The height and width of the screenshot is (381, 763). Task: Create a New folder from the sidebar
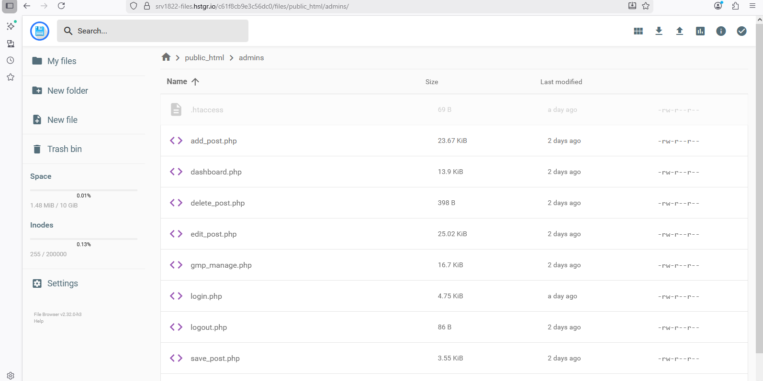tap(67, 91)
